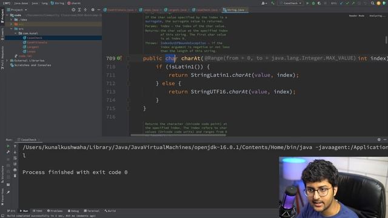Expand the orange out folder

[12, 24]
